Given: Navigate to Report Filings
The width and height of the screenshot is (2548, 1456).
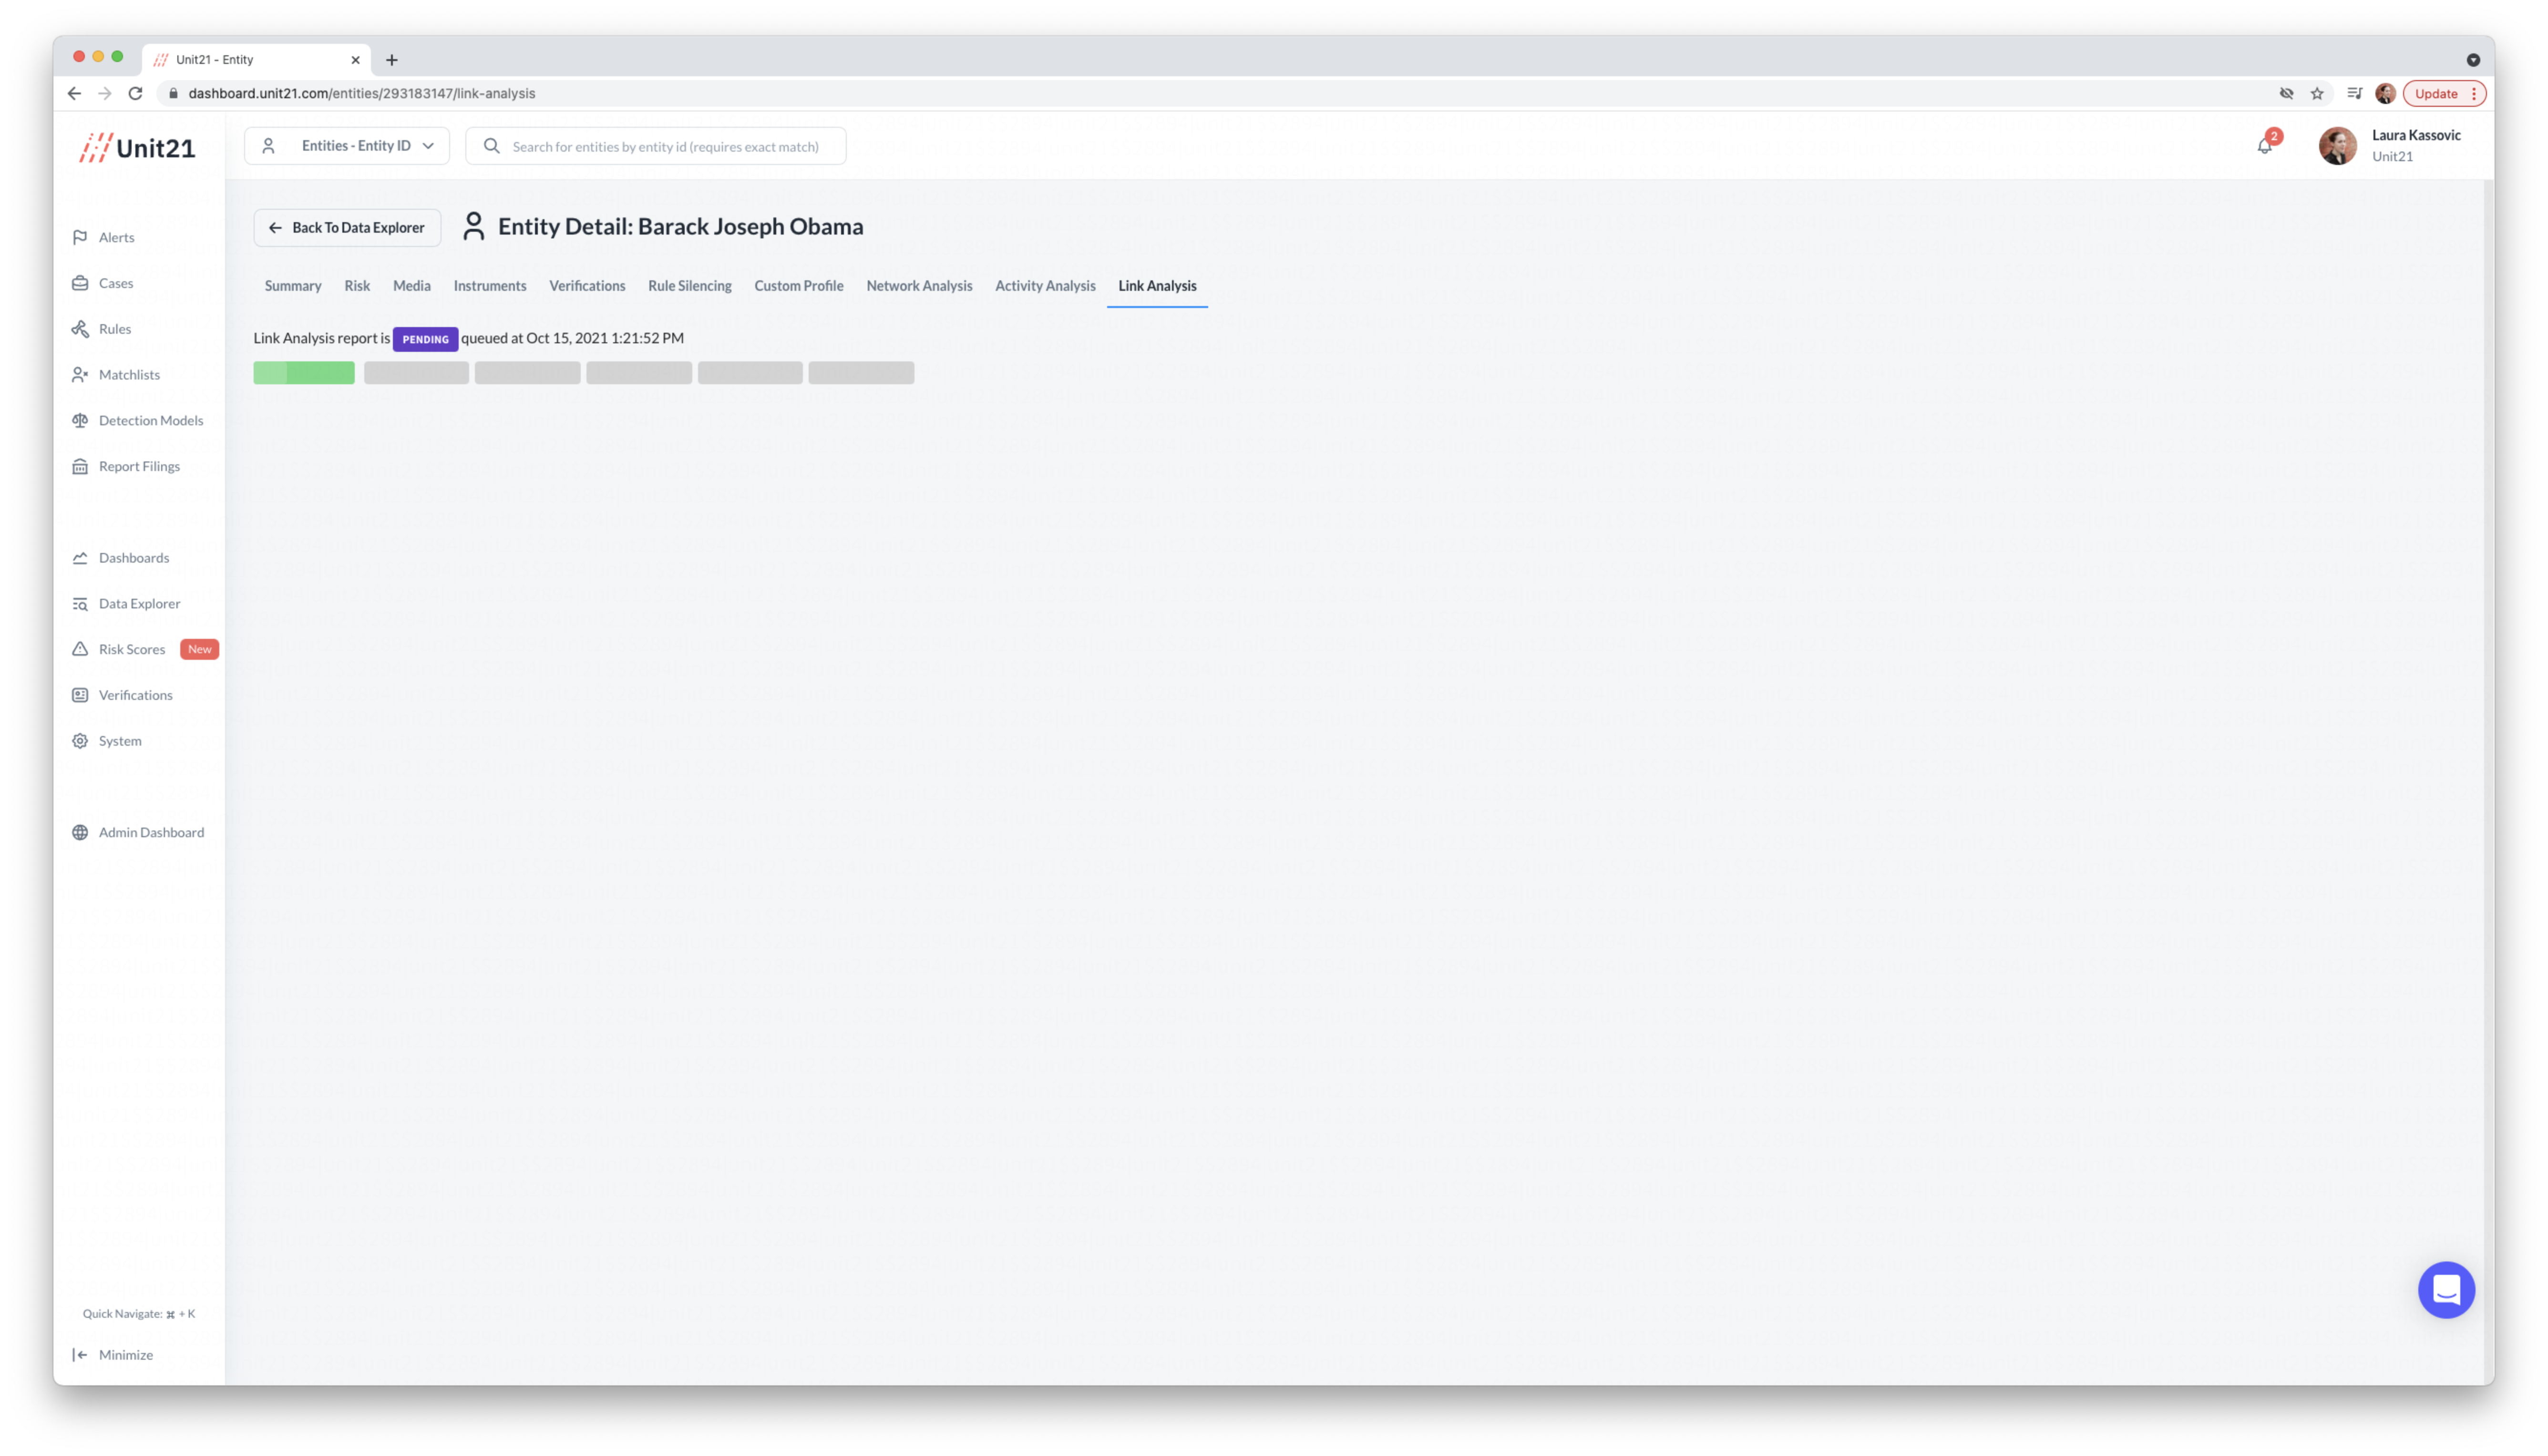Looking at the screenshot, I should [139, 466].
